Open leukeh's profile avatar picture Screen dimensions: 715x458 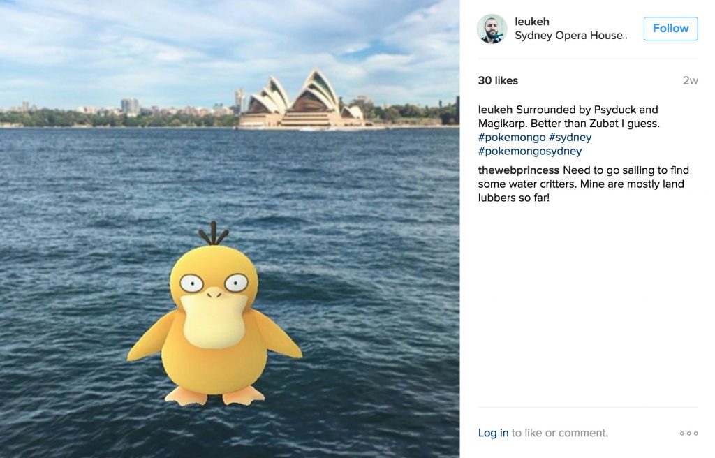tap(492, 29)
